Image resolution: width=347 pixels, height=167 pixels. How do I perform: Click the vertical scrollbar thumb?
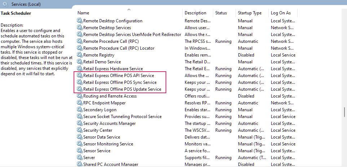(344, 112)
